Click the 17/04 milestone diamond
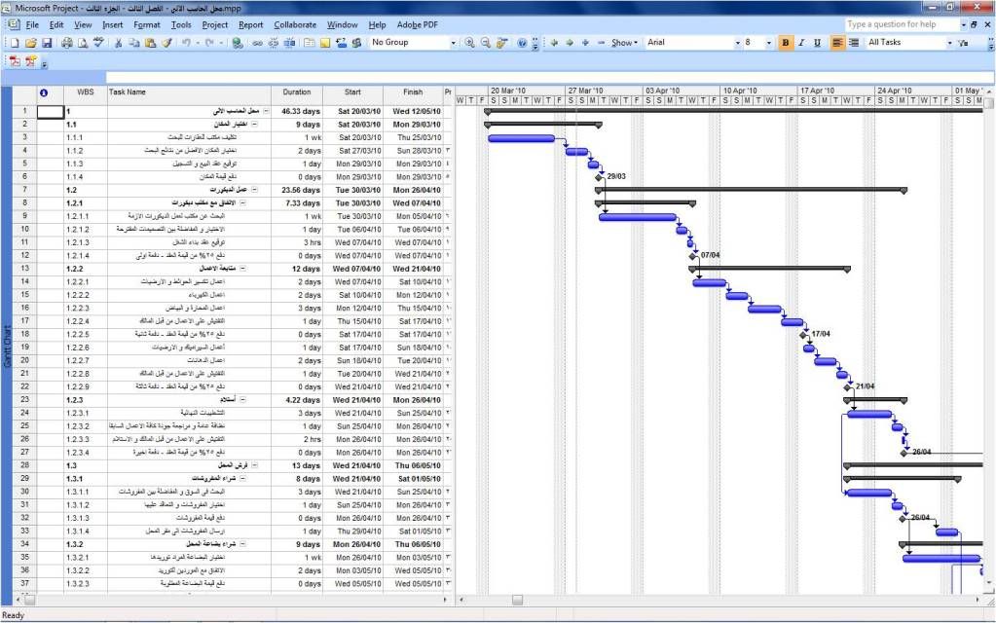The height and width of the screenshot is (623, 996). pyautogui.click(x=803, y=335)
